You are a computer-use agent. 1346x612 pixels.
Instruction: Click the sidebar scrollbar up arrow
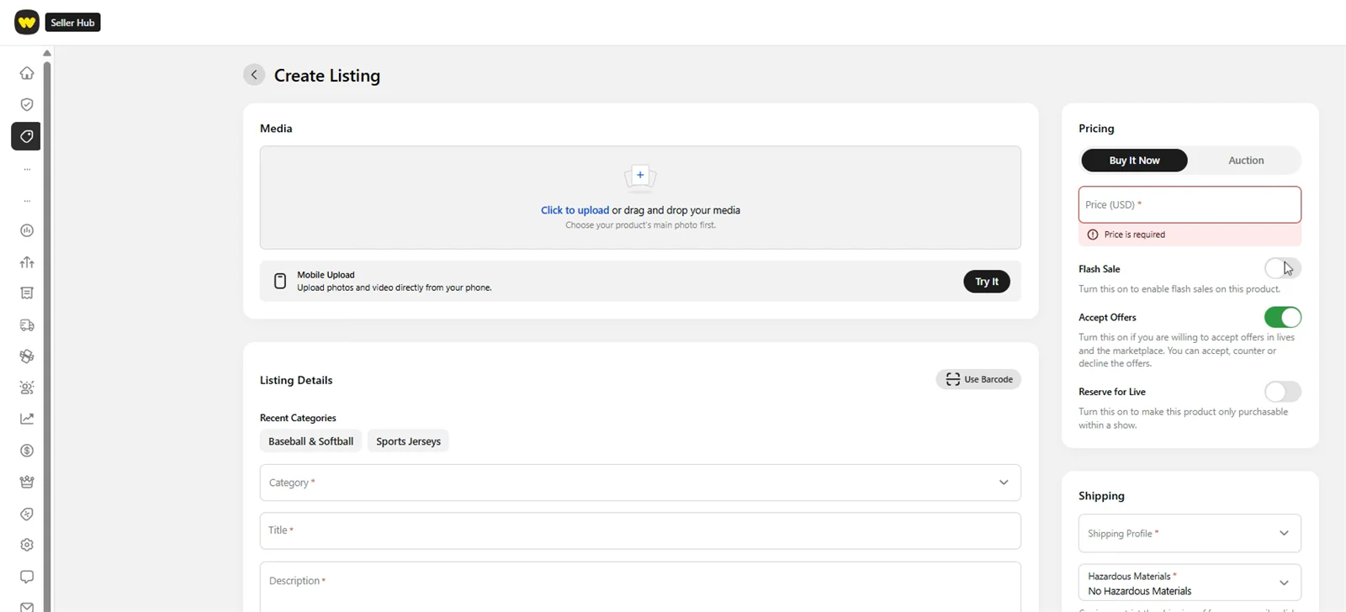(x=47, y=53)
